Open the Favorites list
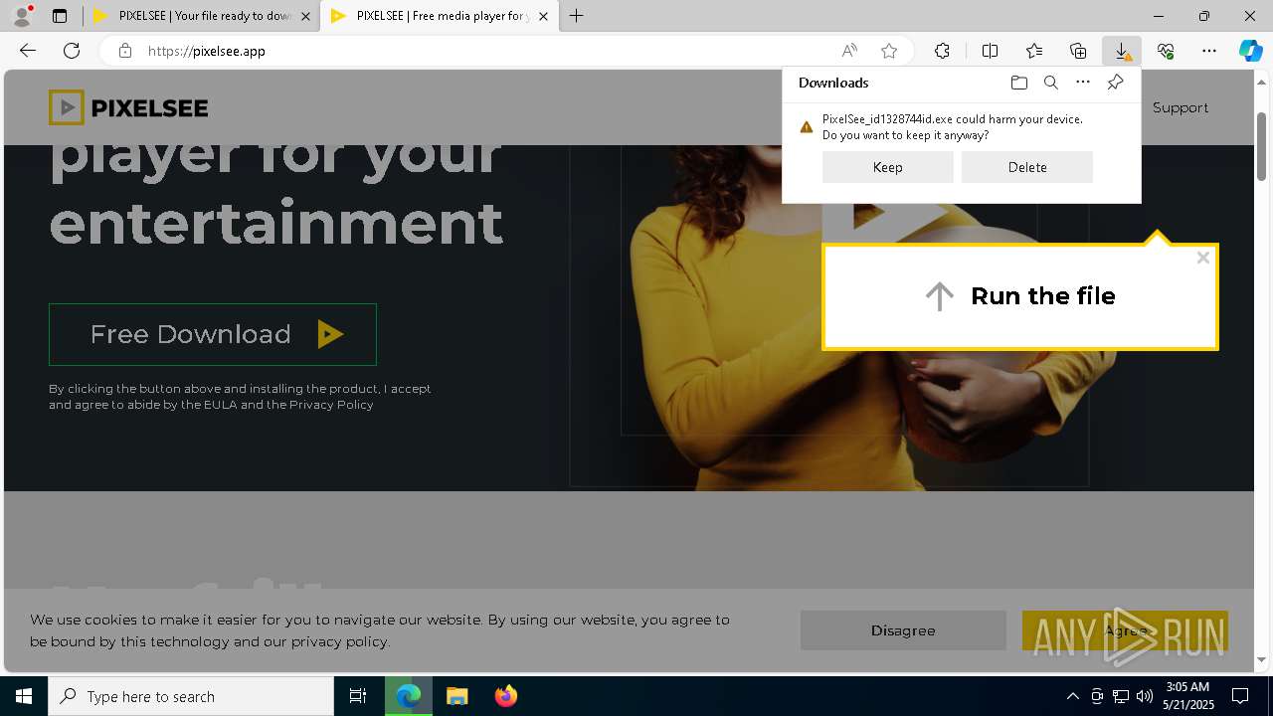 coord(1034,51)
